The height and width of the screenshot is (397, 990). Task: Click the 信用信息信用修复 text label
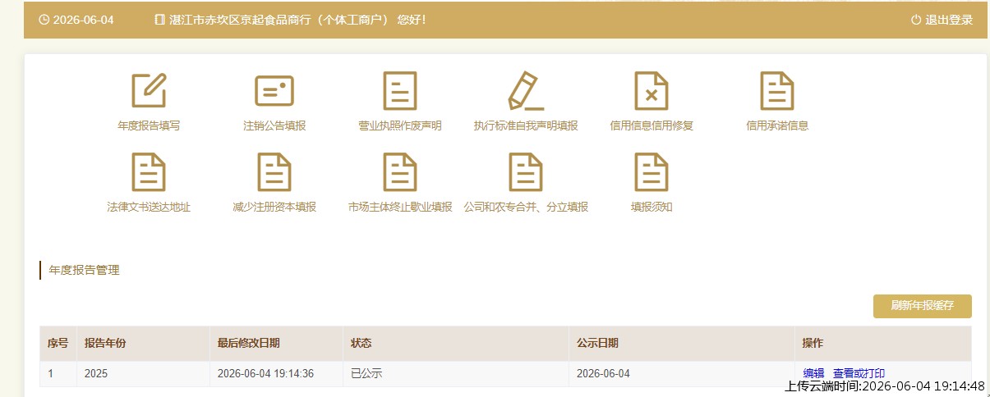click(x=652, y=125)
